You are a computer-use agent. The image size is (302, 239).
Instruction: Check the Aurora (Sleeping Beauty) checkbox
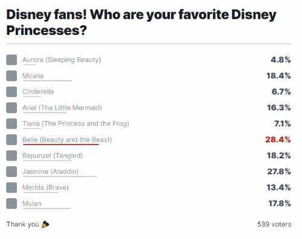pyautogui.click(x=11, y=60)
